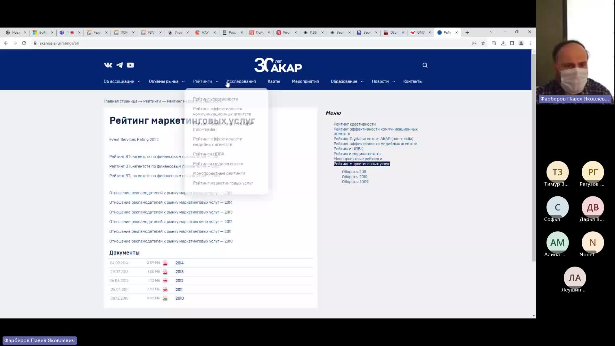Open the Chrome three-dot menu

[530, 43]
